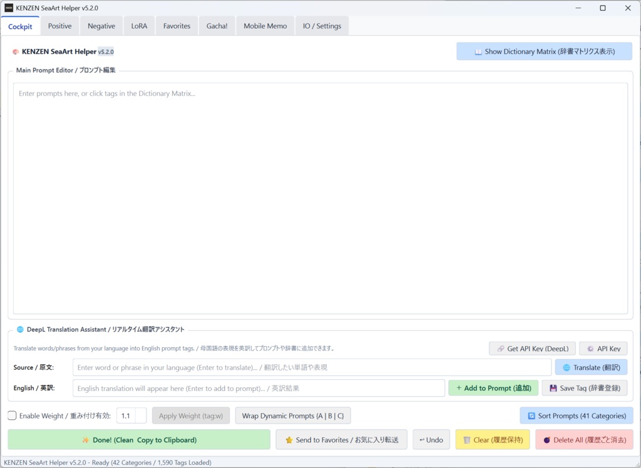Click the bomb icon on Delete All
The image size is (641, 468).
click(x=547, y=440)
